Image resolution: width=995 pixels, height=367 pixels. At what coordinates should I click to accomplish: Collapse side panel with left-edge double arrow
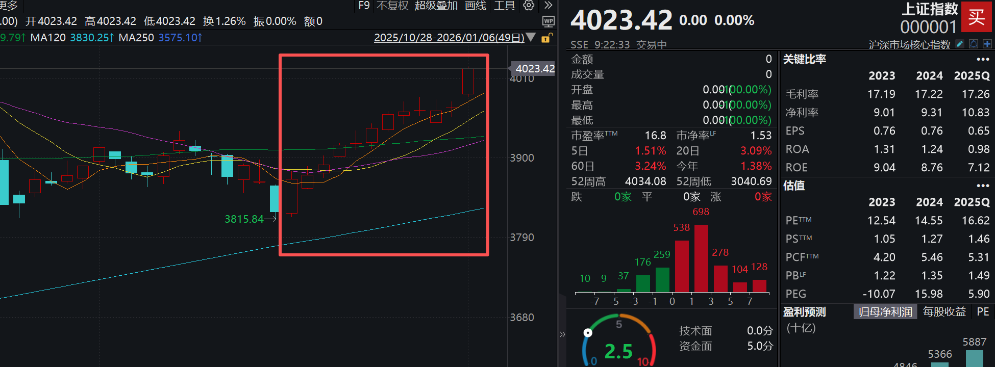(x=562, y=334)
